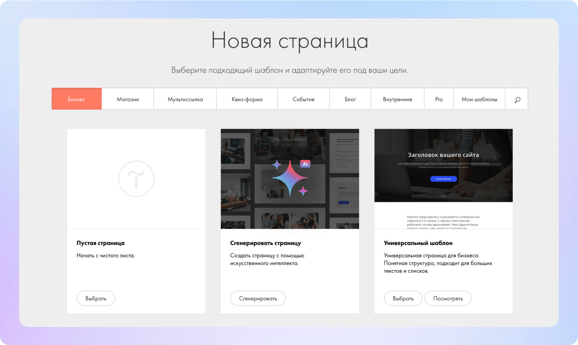
Task: Click the Tilda logo on blank page
Action: [136, 179]
